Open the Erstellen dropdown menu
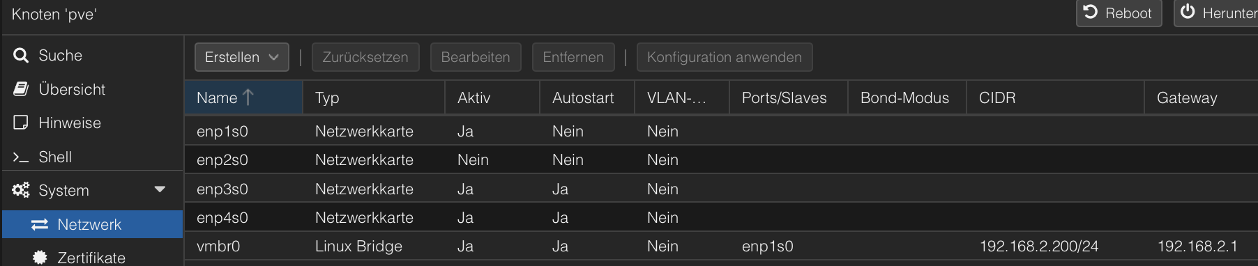The height and width of the screenshot is (266, 1258). 241,57
